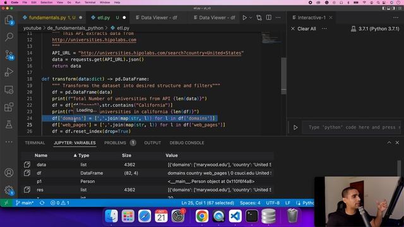Image resolution: width=404 pixels, height=227 pixels.
Task: Open more actions in Interactive panel
Action: click(396, 18)
